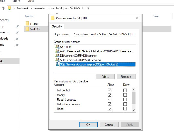Screen dimensions: 174x133
Task: Click Documents in navigation pane
Action: coord(4,32)
